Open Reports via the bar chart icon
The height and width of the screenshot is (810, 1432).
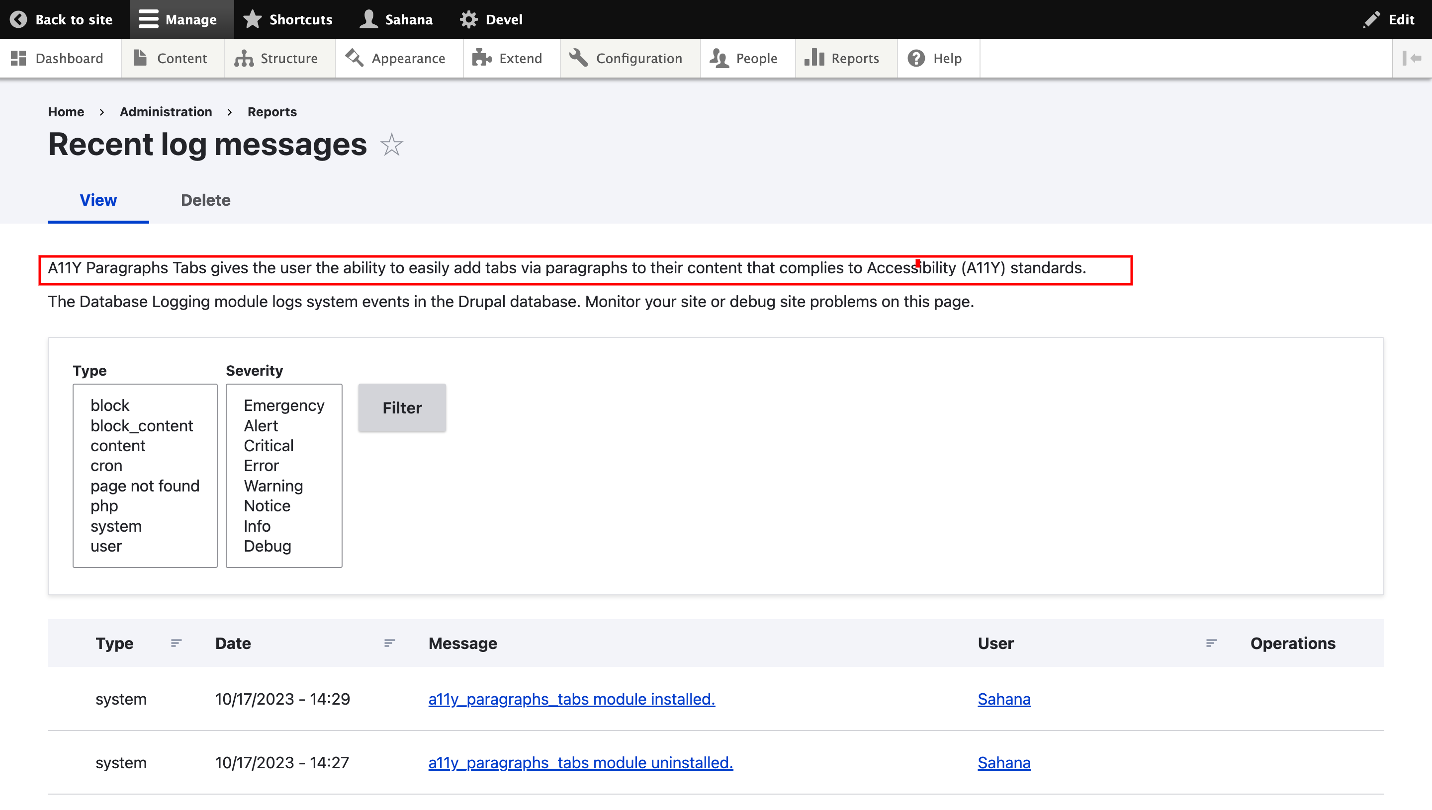coord(814,58)
